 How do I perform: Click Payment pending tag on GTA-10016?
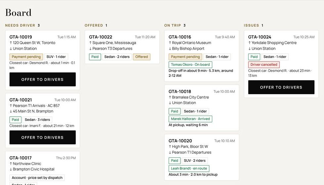[x=185, y=57]
